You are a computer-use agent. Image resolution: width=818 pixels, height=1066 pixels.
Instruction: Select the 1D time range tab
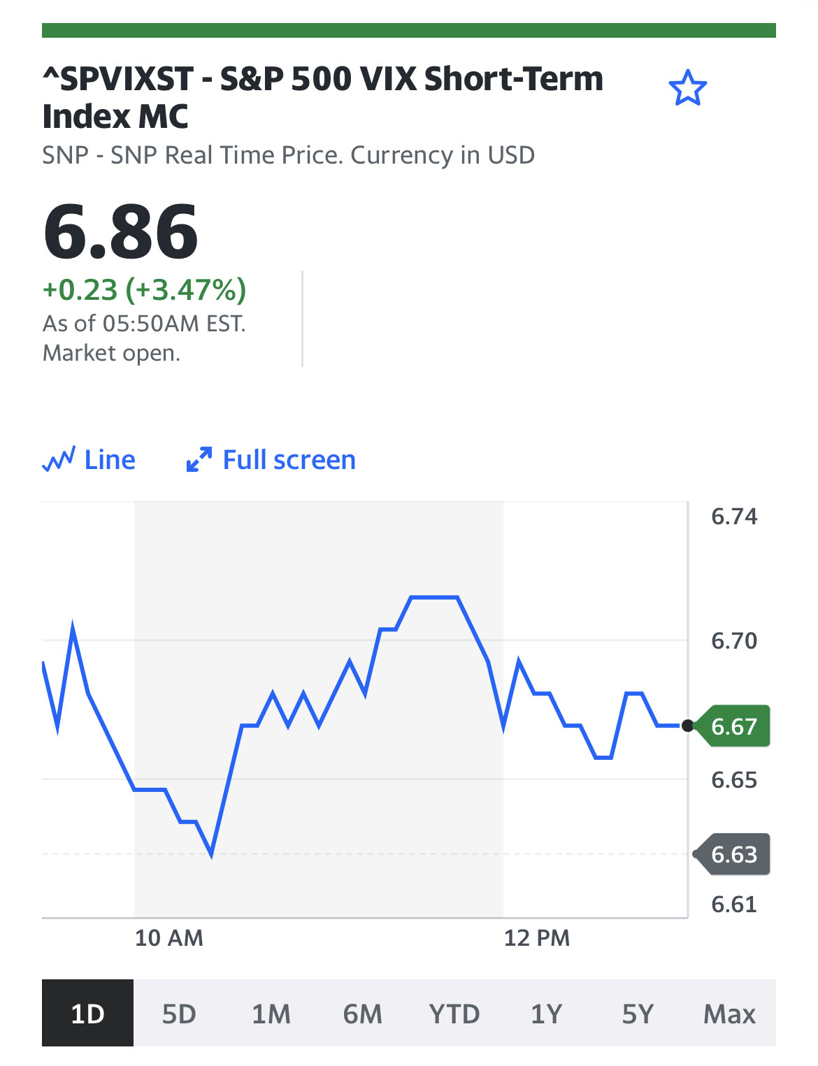[x=87, y=1013]
